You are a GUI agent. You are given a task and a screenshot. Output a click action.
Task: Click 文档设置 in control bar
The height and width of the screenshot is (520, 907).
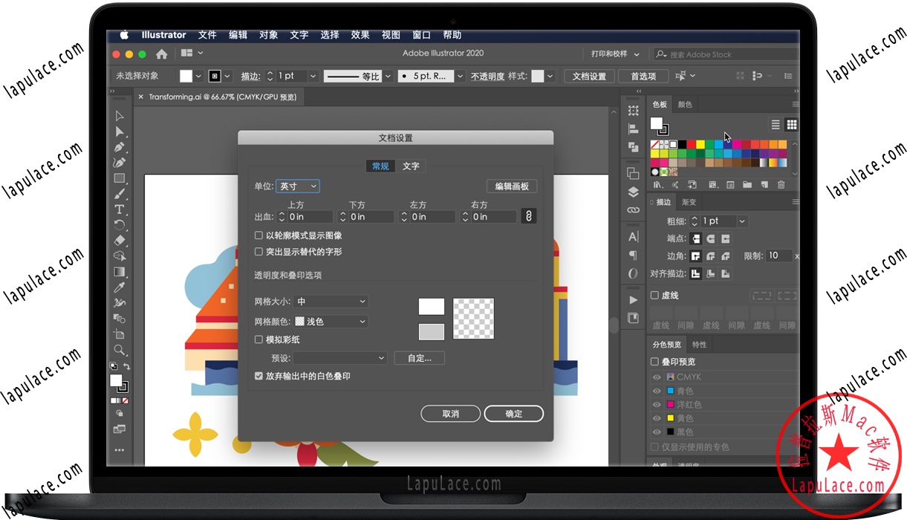[589, 76]
